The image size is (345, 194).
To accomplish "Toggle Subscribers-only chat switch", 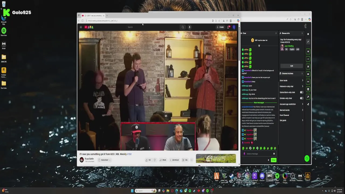I will coord(301,92).
